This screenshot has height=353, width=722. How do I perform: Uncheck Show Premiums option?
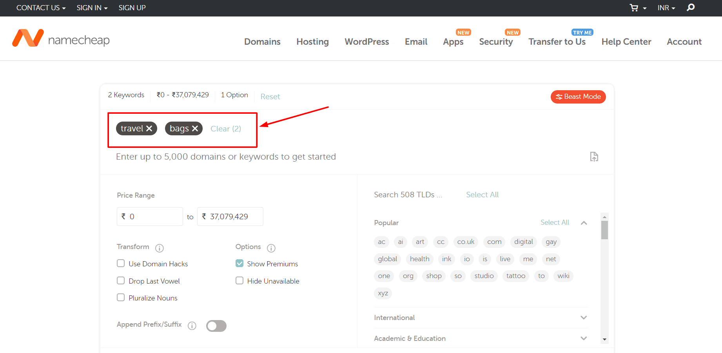point(239,264)
